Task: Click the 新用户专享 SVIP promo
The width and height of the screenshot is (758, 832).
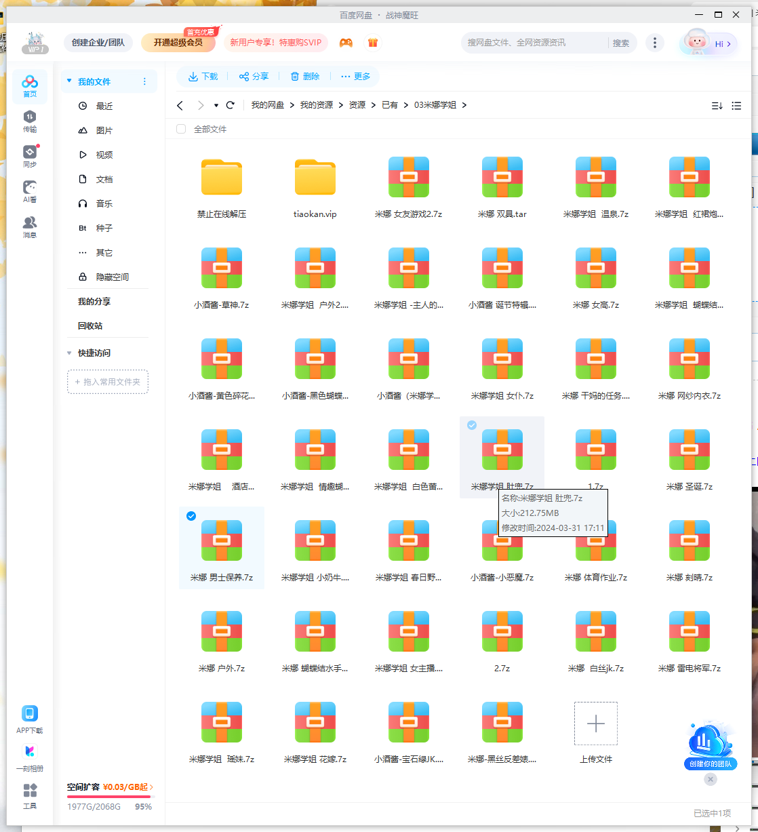Action: coord(276,43)
